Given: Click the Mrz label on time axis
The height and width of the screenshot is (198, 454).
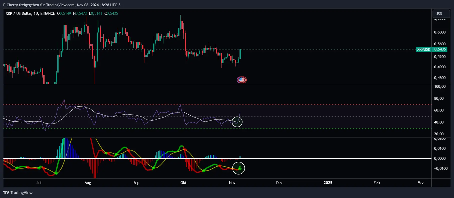Looking at the screenshot, I should click(421, 183).
